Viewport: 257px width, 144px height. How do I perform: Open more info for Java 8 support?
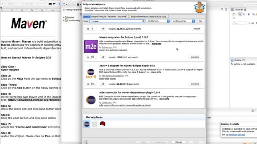click(x=156, y=72)
